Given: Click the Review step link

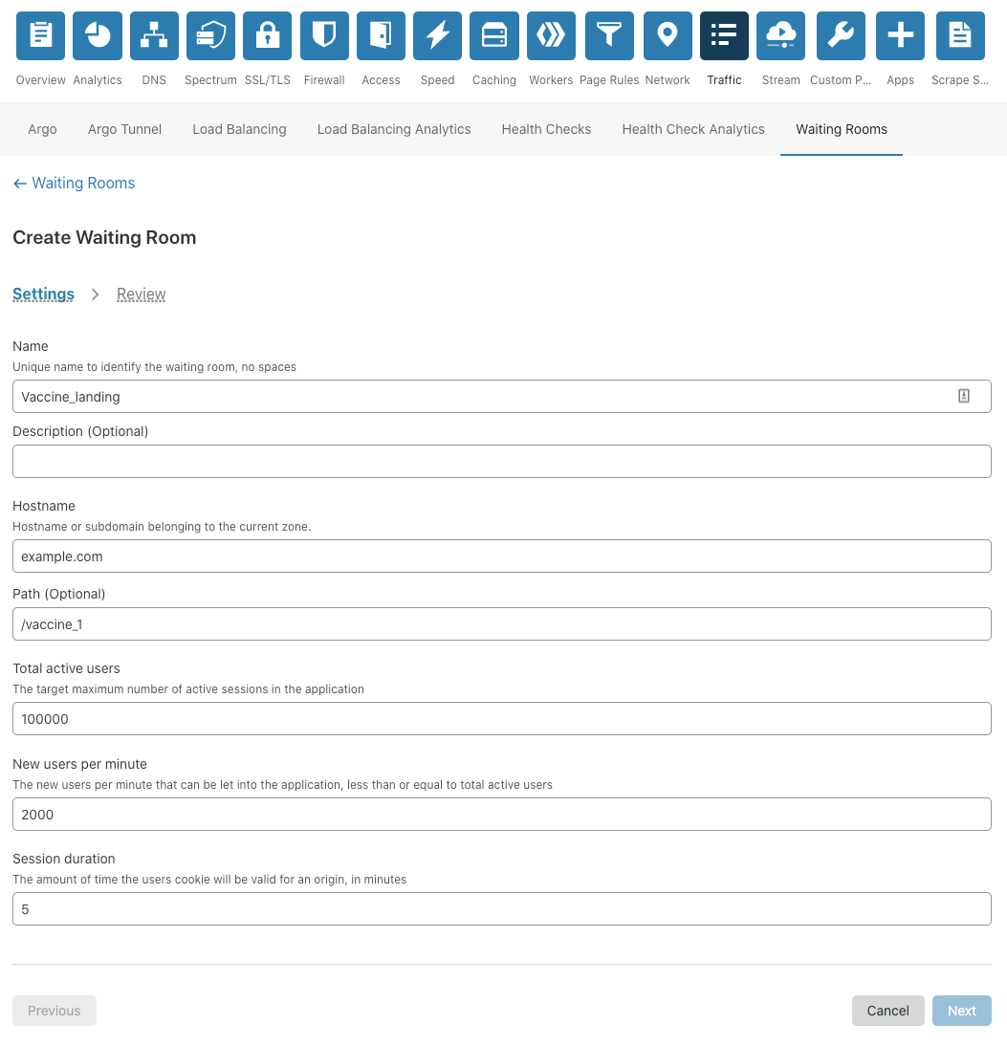Looking at the screenshot, I should point(141,294).
